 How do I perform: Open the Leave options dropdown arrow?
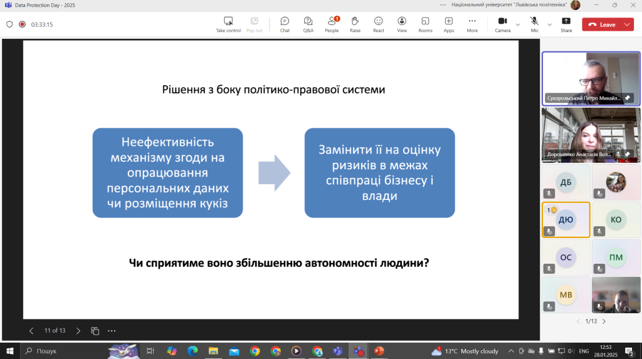pos(627,24)
